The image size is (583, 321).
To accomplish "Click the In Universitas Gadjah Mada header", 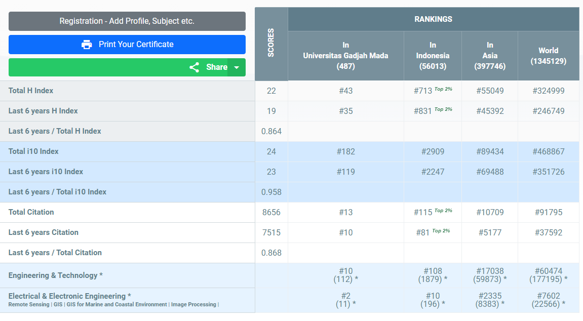I will point(345,56).
